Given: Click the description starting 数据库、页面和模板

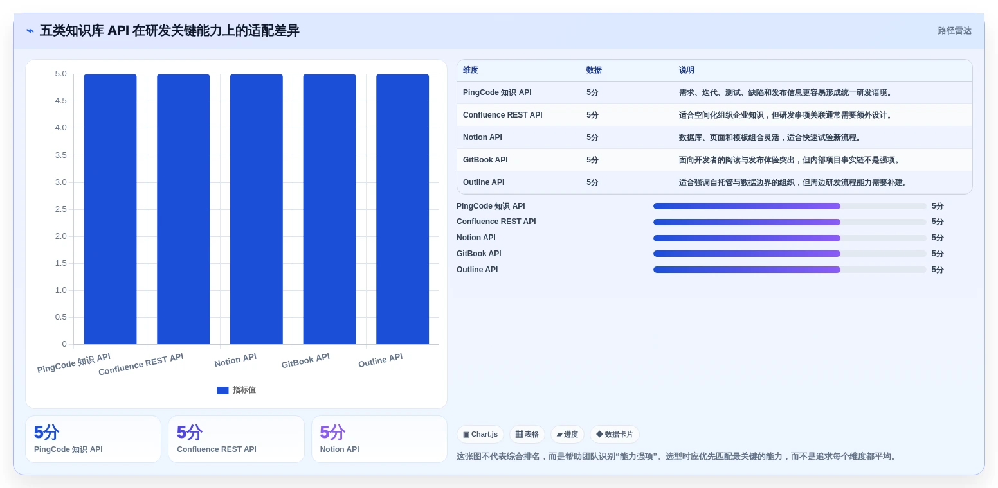Looking at the screenshot, I should pos(772,137).
